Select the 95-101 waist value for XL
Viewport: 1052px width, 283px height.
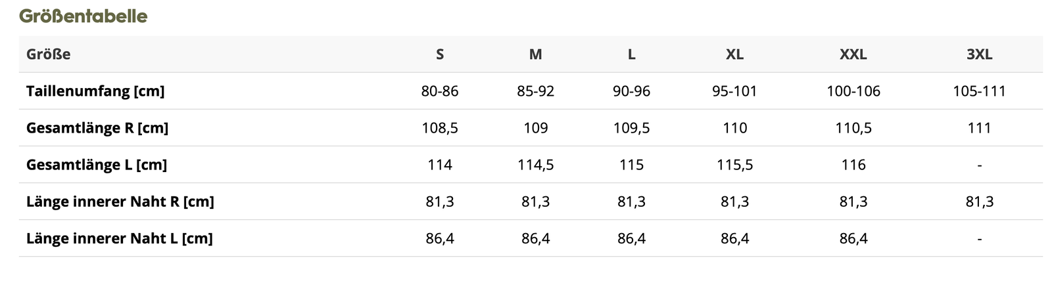tap(735, 91)
